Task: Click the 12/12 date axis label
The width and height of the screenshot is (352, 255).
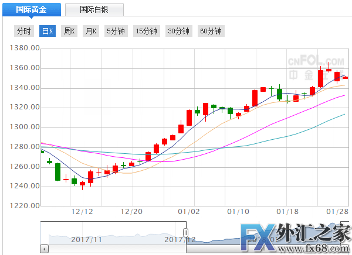Action: [x=82, y=212]
